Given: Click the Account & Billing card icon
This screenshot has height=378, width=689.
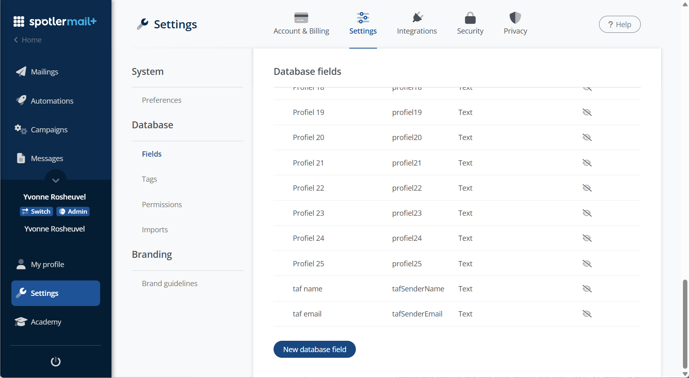Looking at the screenshot, I should pos(301,18).
